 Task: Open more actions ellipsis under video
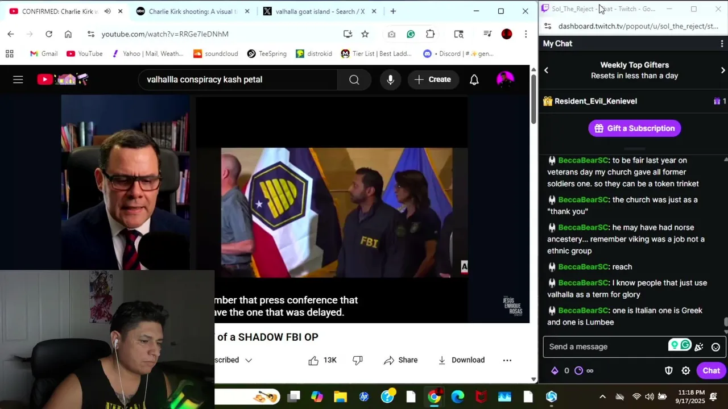click(507, 360)
